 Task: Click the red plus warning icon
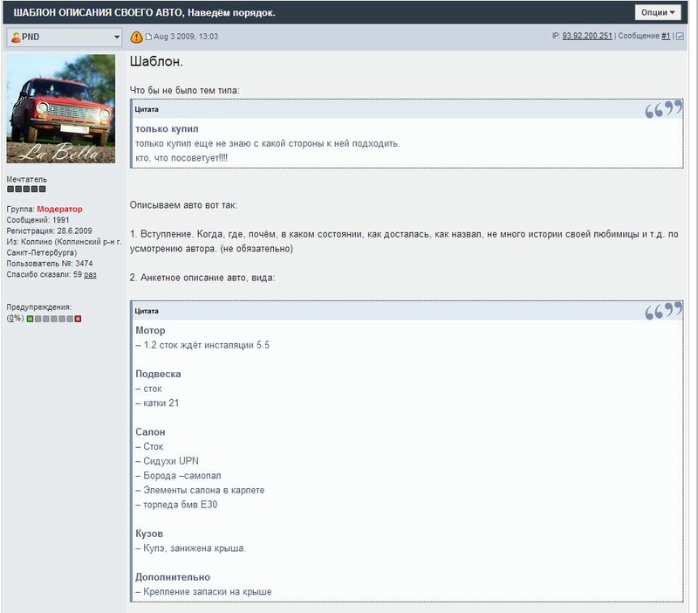pyautogui.click(x=78, y=319)
